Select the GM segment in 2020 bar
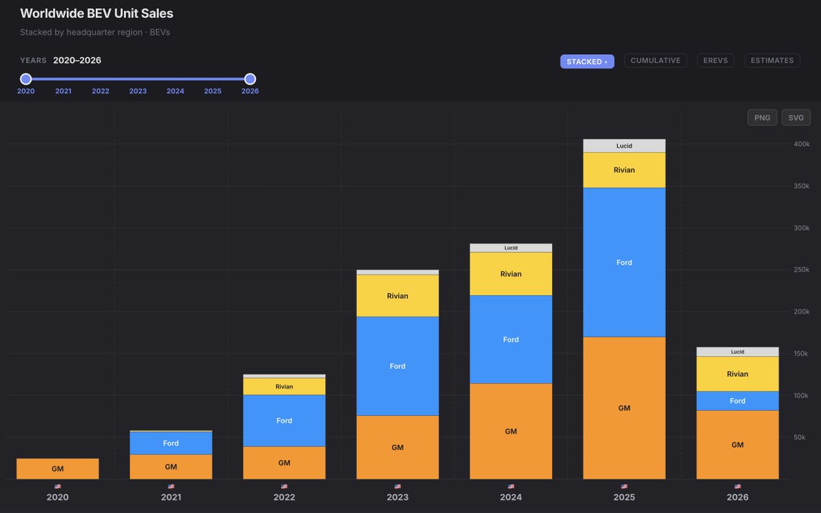This screenshot has height=513, width=821. 57,469
